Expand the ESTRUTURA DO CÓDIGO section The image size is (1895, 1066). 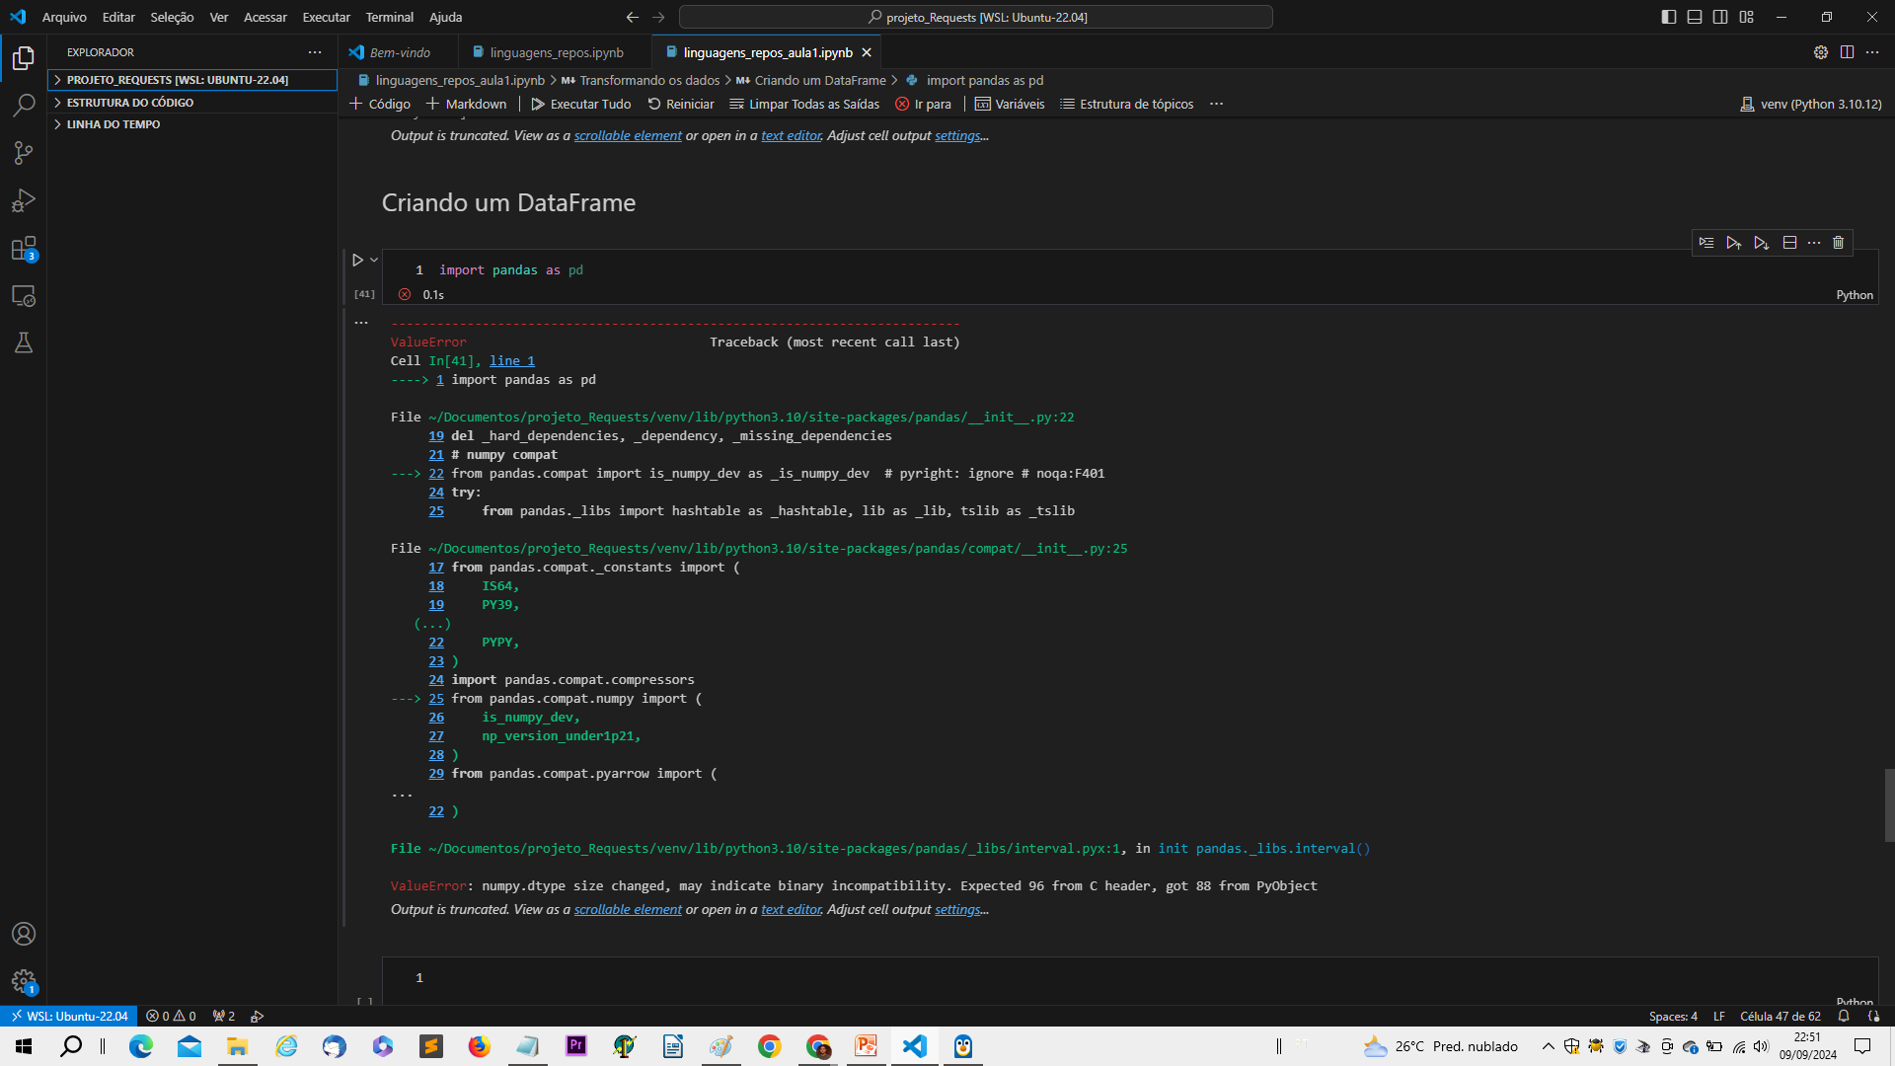click(192, 103)
